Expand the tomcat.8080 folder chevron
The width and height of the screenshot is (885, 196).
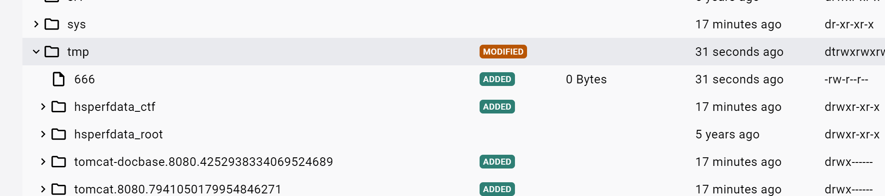point(43,189)
